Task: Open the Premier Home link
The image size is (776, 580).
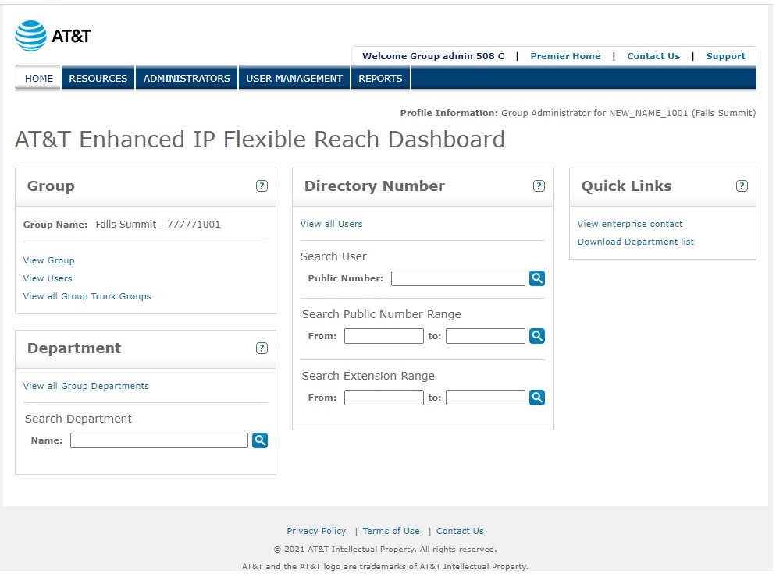Action: [565, 56]
